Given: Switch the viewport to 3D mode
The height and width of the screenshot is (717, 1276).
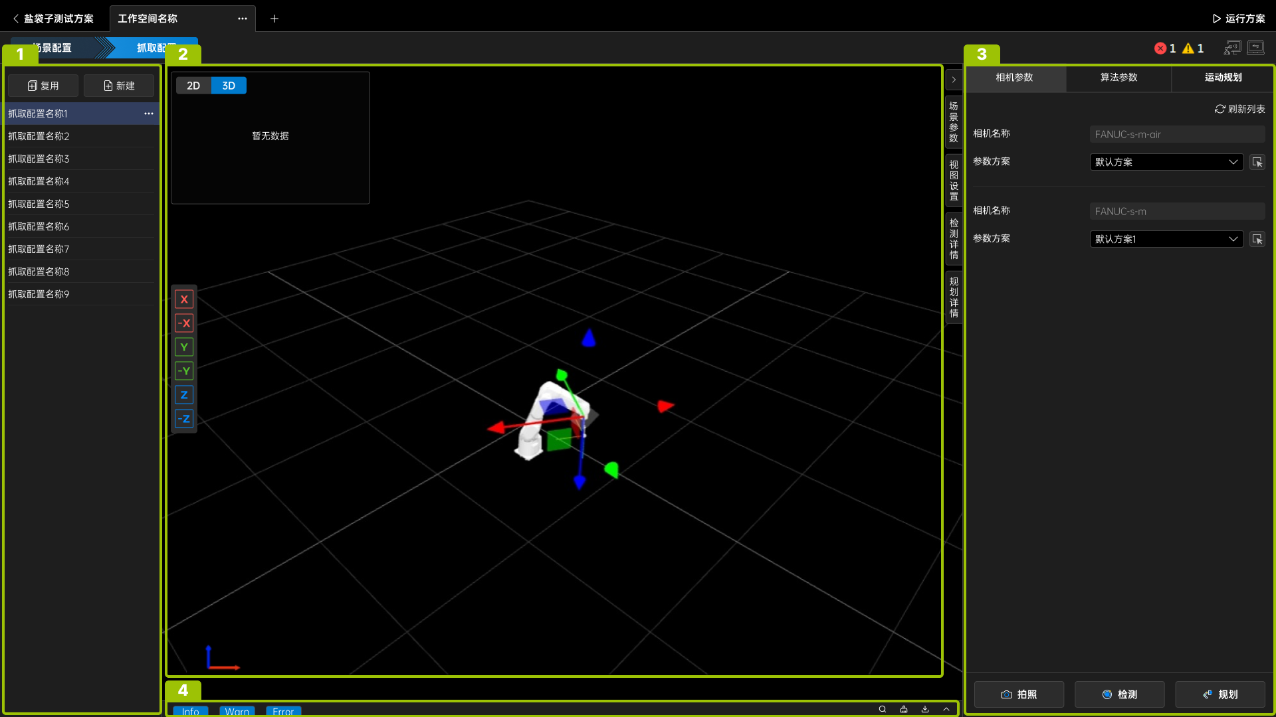Looking at the screenshot, I should pyautogui.click(x=229, y=86).
